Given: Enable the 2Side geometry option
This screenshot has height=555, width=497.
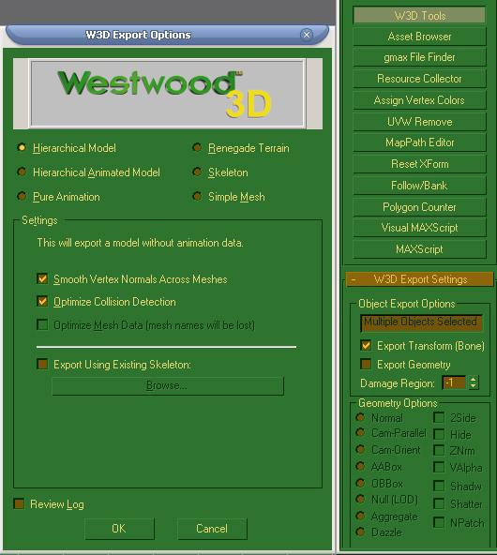Looking at the screenshot, I should pyautogui.click(x=439, y=418).
